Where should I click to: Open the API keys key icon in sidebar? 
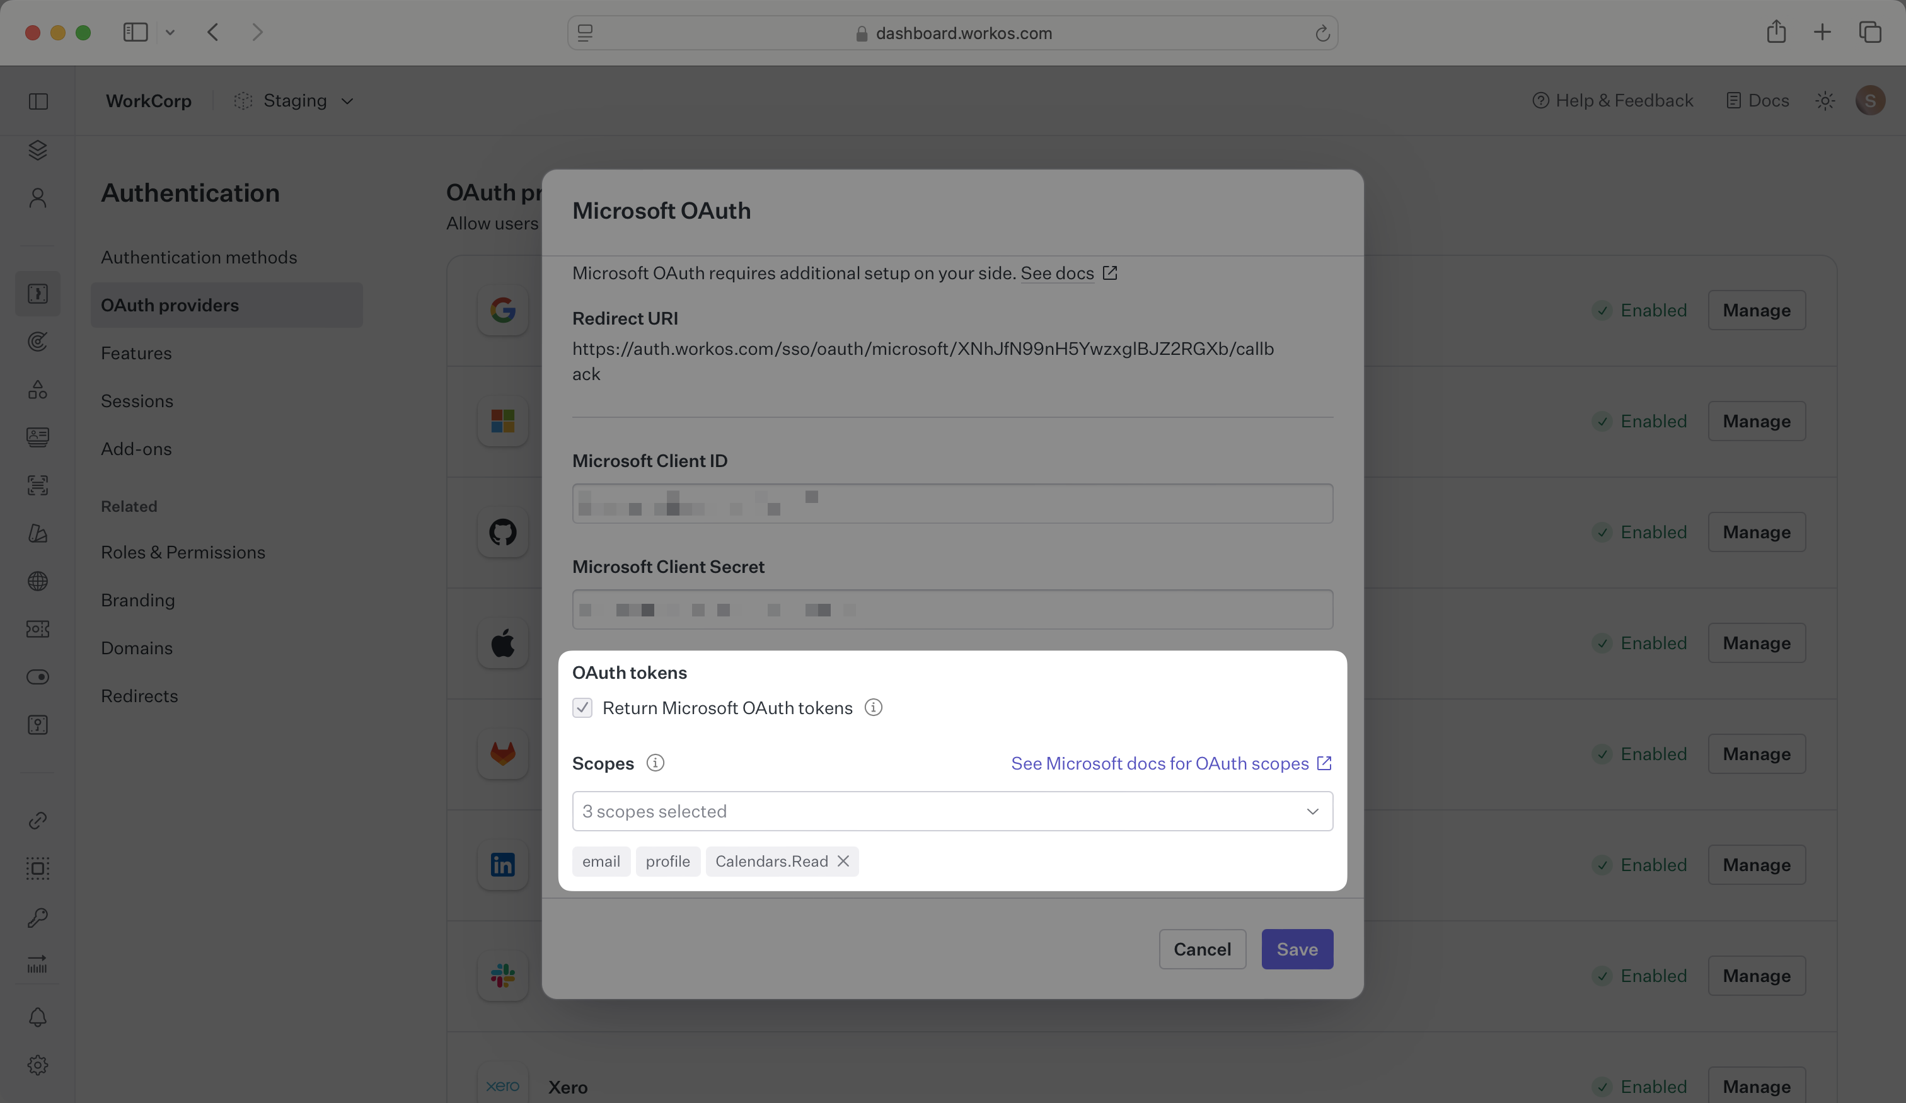point(38,917)
